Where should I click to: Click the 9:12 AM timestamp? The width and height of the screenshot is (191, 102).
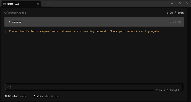pyautogui.click(x=175, y=22)
